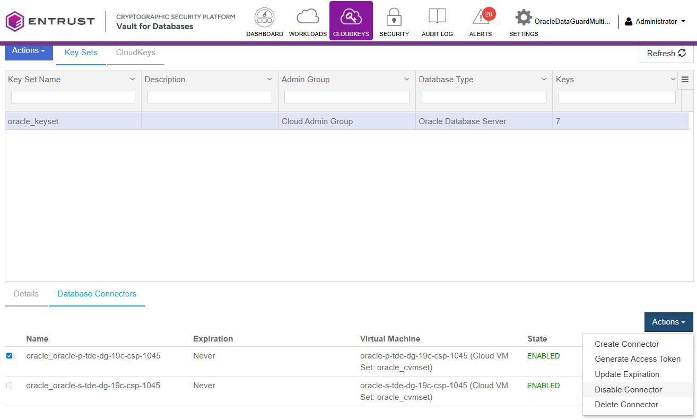The width and height of the screenshot is (697, 420).
Task: Expand Description column menu arrow
Action: (269, 80)
